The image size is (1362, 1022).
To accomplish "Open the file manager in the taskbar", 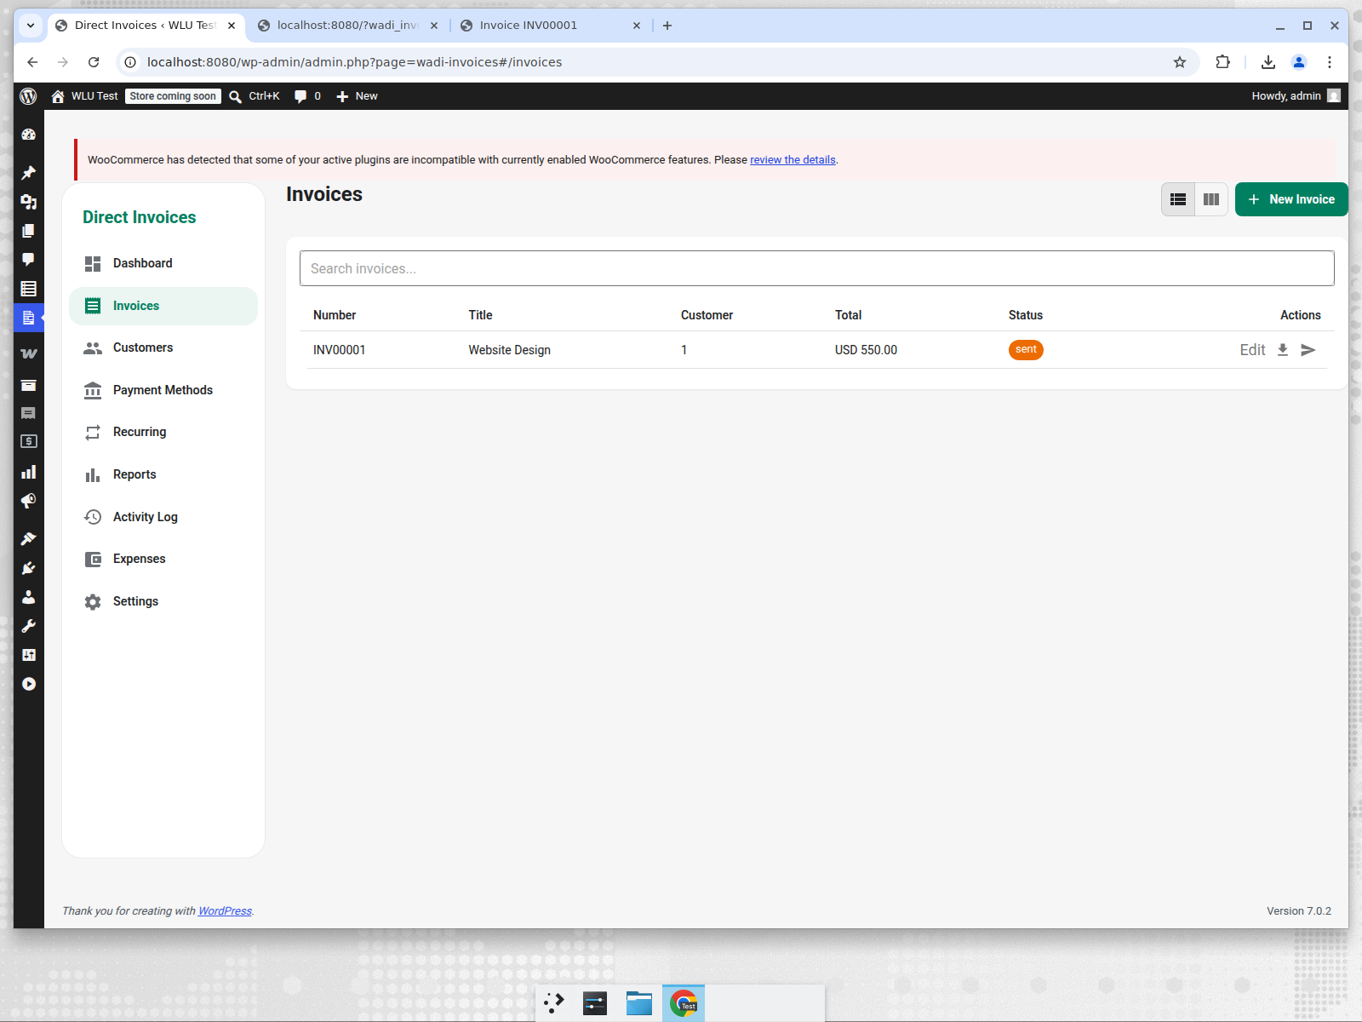I will 639,1003.
